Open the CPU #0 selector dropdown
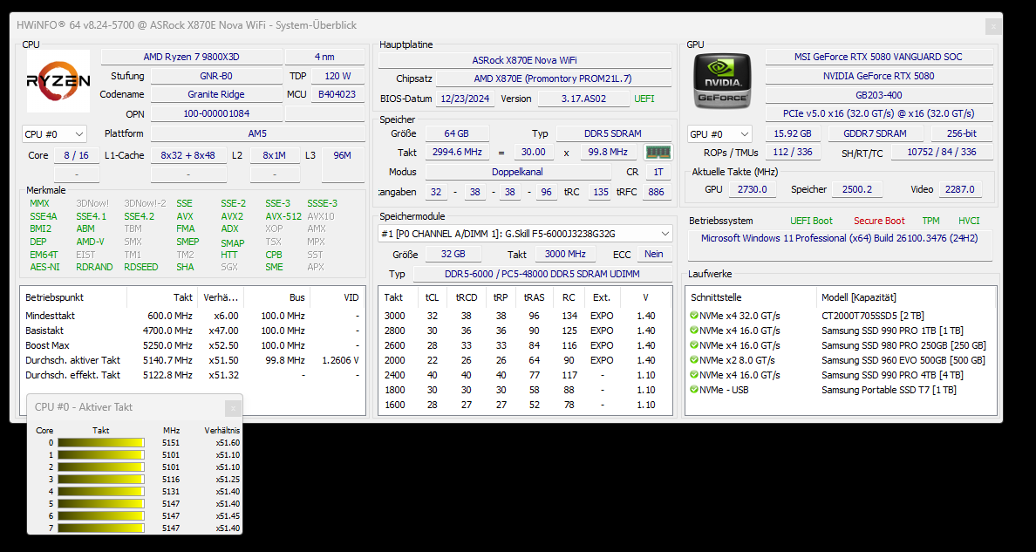The height and width of the screenshot is (552, 1036). pos(54,134)
